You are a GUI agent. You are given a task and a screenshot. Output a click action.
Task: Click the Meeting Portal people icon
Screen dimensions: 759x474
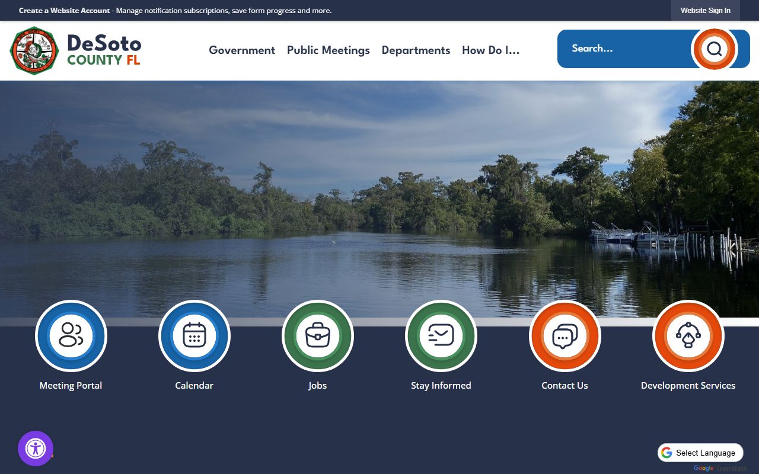click(71, 335)
